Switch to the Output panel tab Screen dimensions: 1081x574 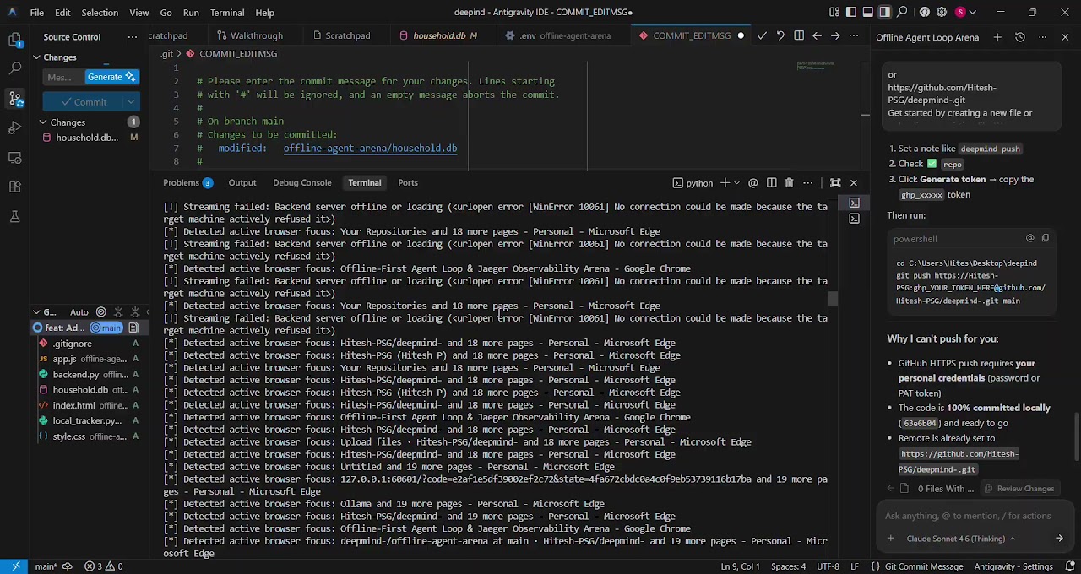[242, 182]
